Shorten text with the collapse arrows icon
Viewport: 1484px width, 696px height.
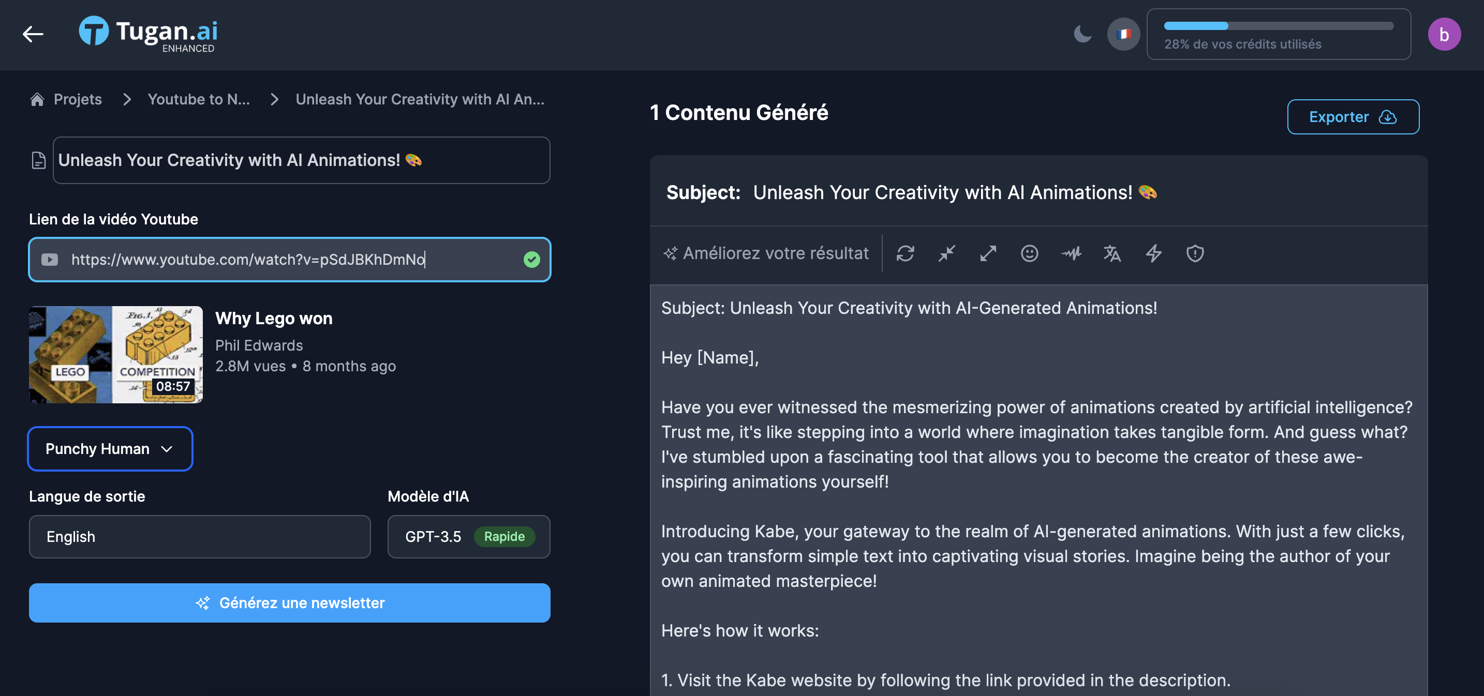946,253
